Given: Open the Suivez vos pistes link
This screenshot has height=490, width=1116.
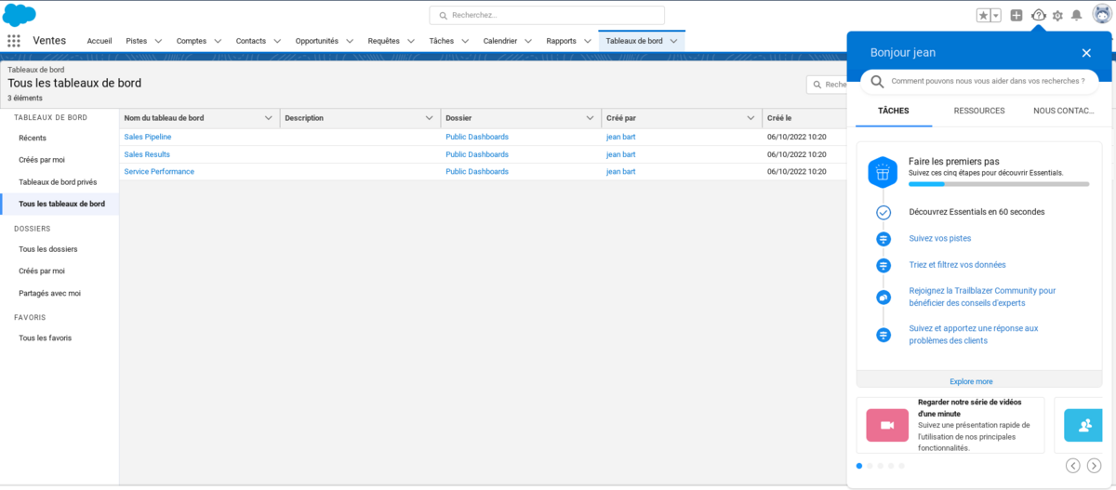Looking at the screenshot, I should click(939, 238).
